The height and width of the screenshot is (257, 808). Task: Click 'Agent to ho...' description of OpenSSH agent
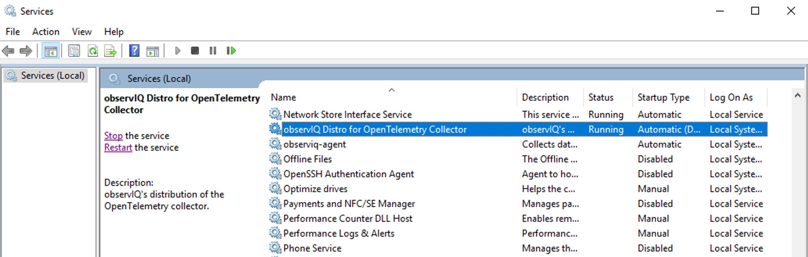(x=550, y=174)
